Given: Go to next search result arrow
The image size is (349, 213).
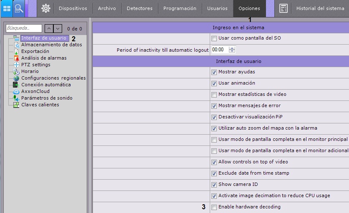Looking at the screenshot, I should [x=58, y=28].
